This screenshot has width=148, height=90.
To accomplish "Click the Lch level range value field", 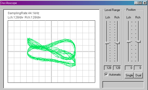I will pyautogui.click(x=108, y=68).
